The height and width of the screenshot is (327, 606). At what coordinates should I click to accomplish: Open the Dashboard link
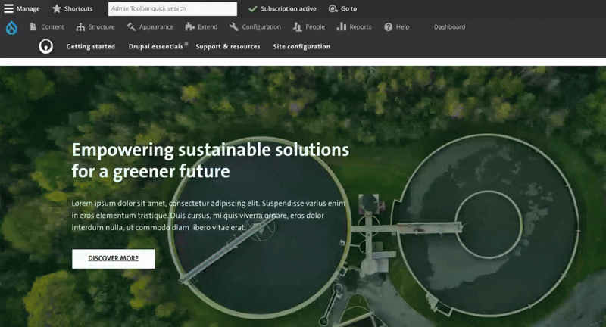click(x=449, y=26)
